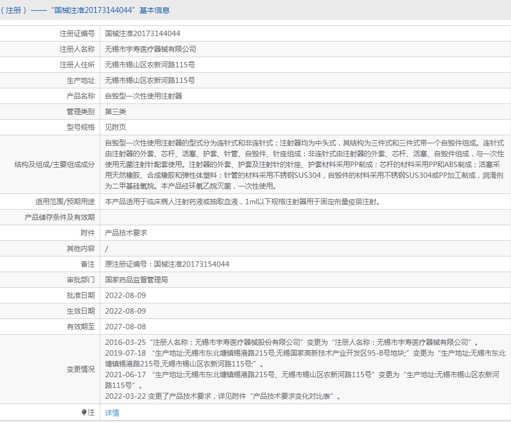Click the 2016-03-25 change record entry
The width and height of the screenshot is (511, 423).
point(291,342)
